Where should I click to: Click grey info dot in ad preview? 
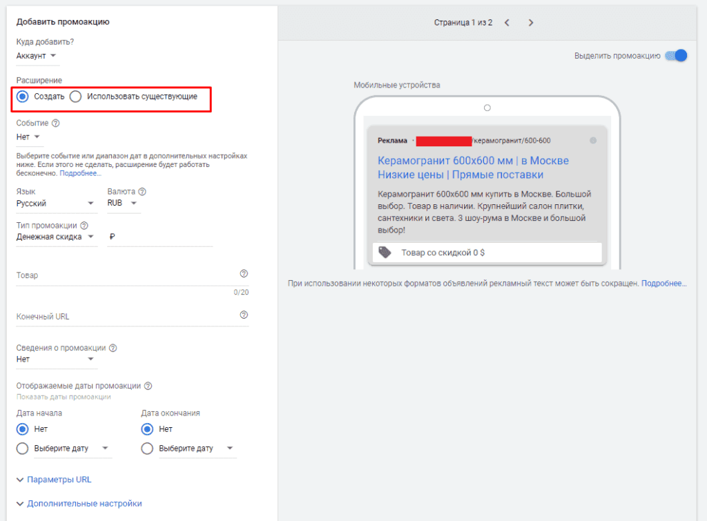(x=593, y=141)
